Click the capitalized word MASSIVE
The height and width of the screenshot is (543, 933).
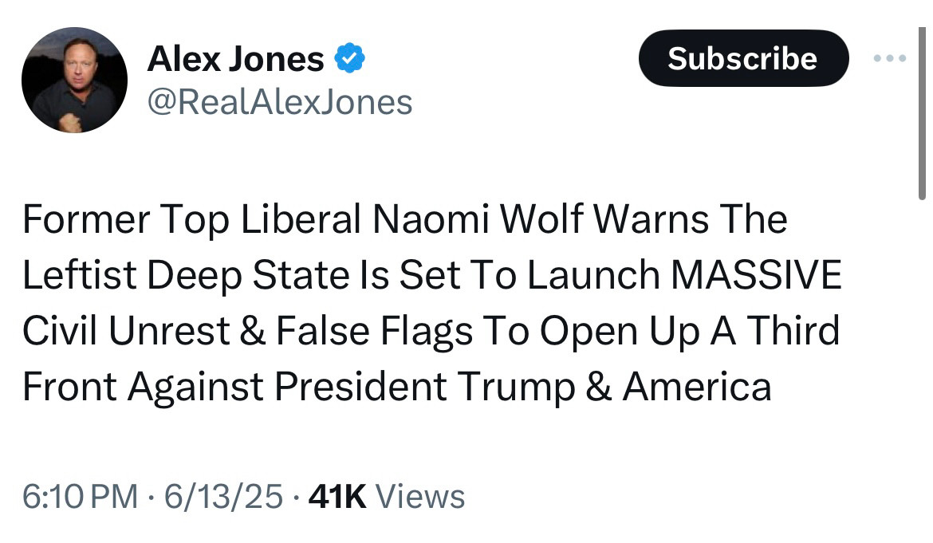756,275
